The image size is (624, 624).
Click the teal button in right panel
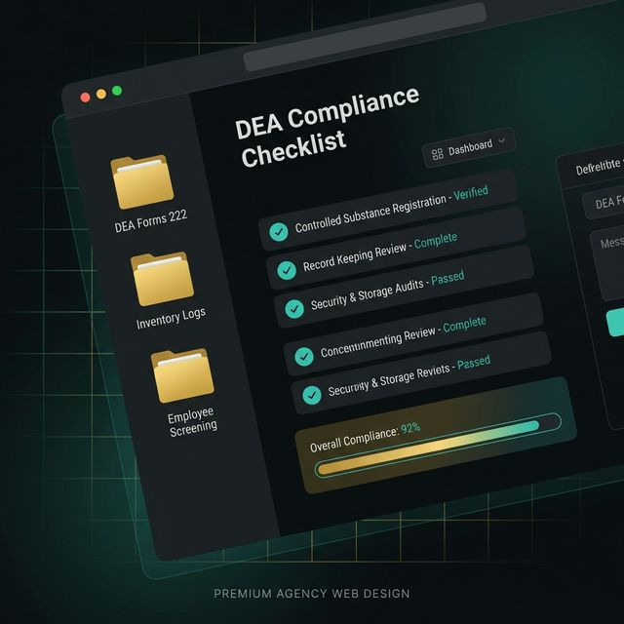pos(615,322)
